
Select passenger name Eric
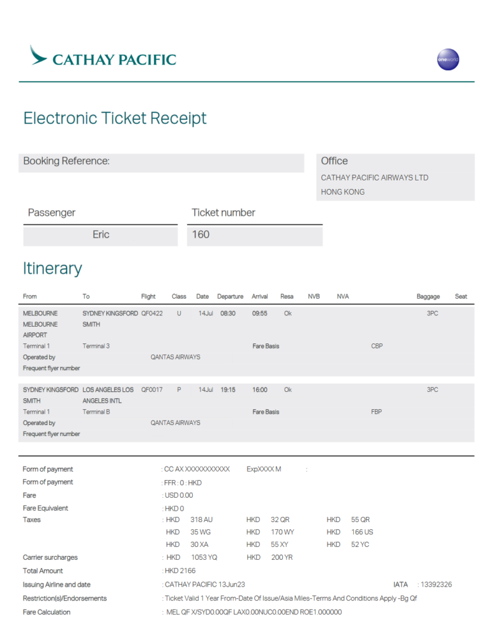[x=101, y=235]
